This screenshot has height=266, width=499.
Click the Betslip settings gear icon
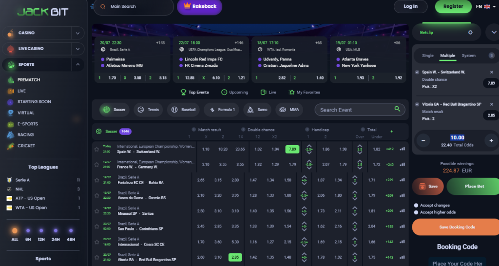pos(470,33)
